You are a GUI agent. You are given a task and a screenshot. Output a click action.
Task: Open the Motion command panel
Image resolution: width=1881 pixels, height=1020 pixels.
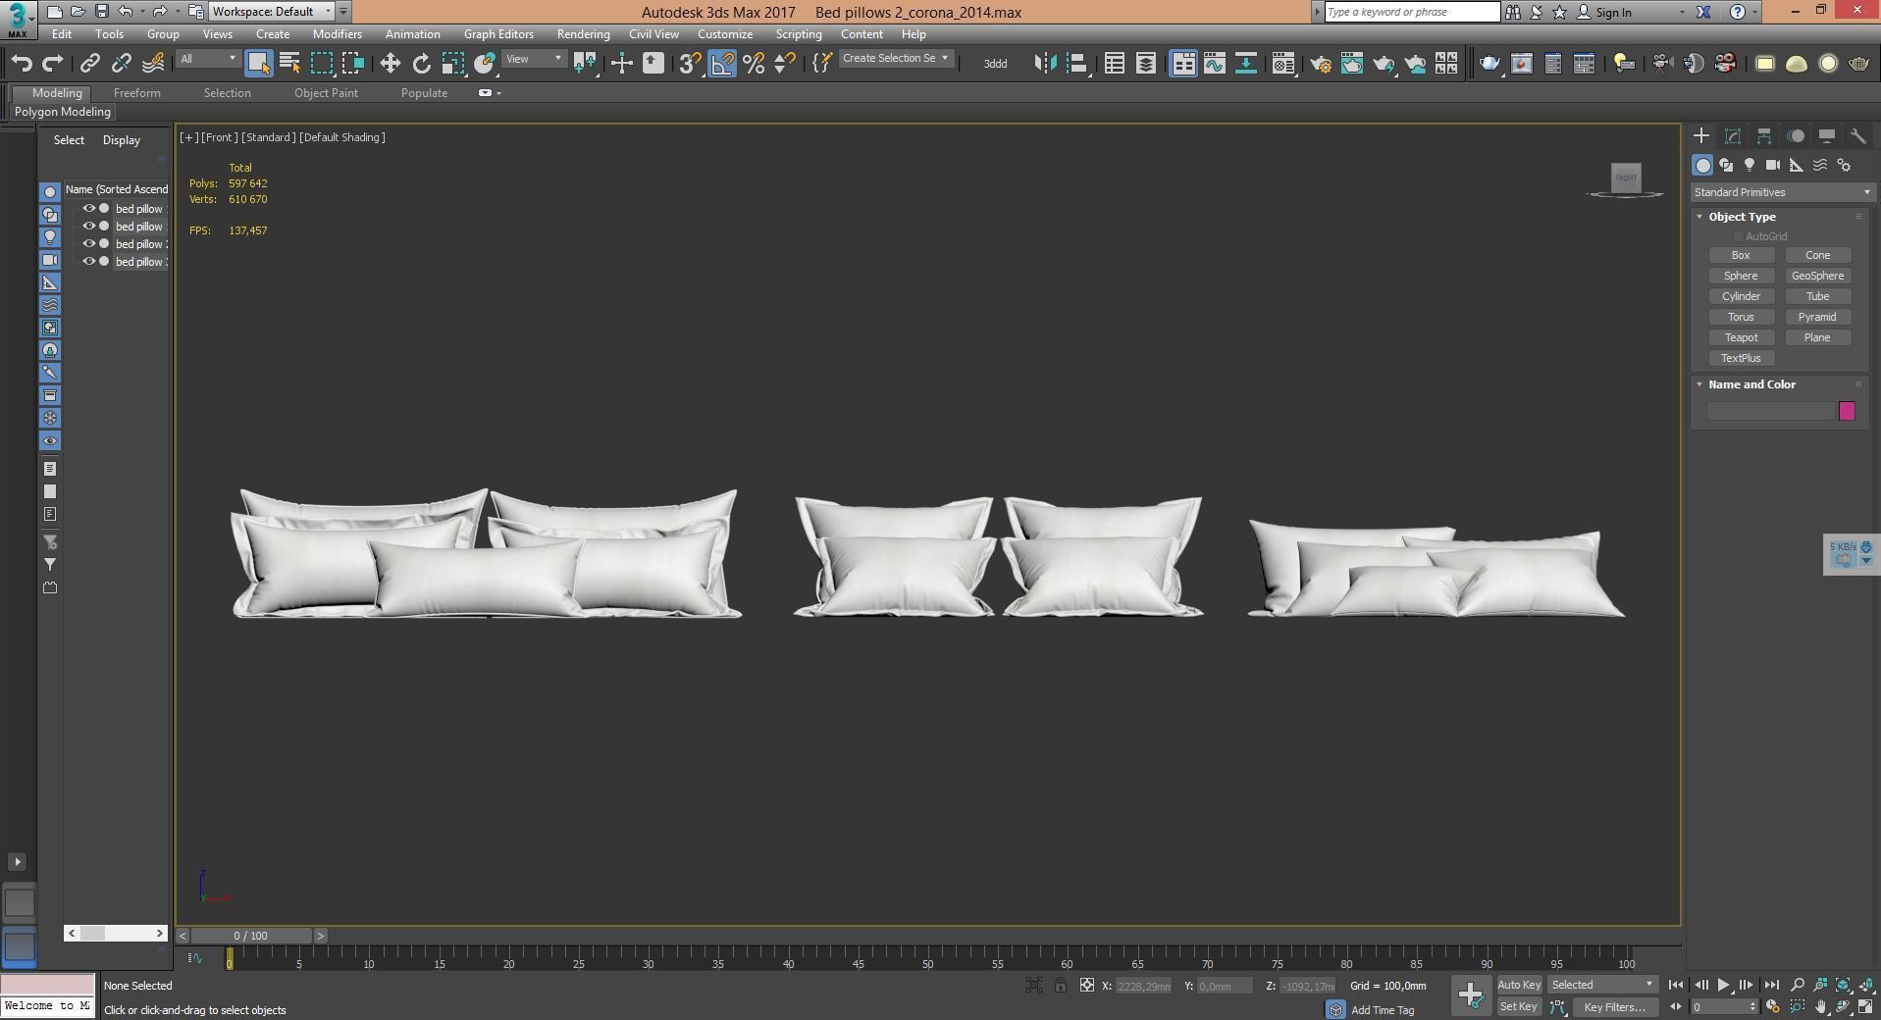[1796, 136]
